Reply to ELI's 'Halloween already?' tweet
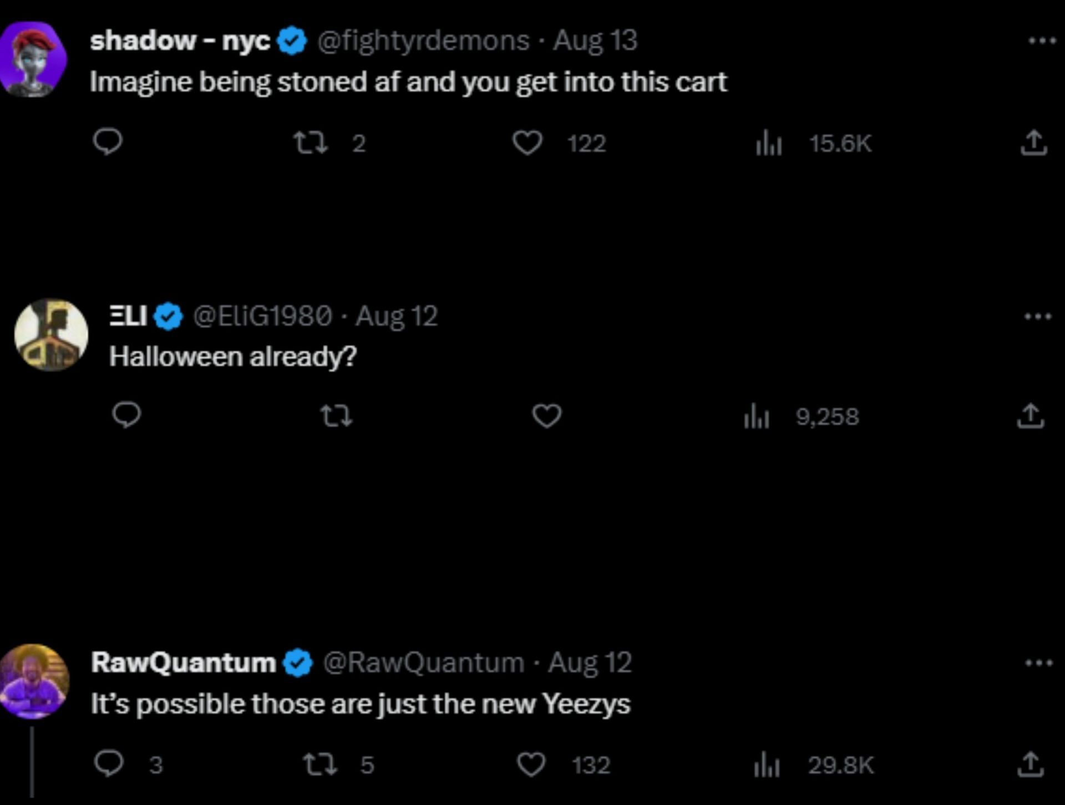The image size is (1065, 805). (x=126, y=415)
